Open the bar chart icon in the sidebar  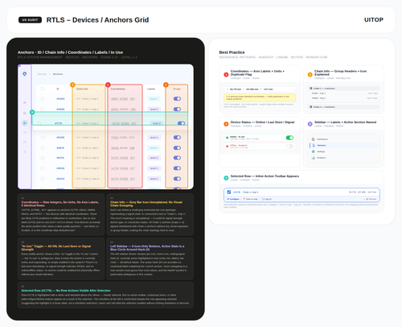(25, 151)
